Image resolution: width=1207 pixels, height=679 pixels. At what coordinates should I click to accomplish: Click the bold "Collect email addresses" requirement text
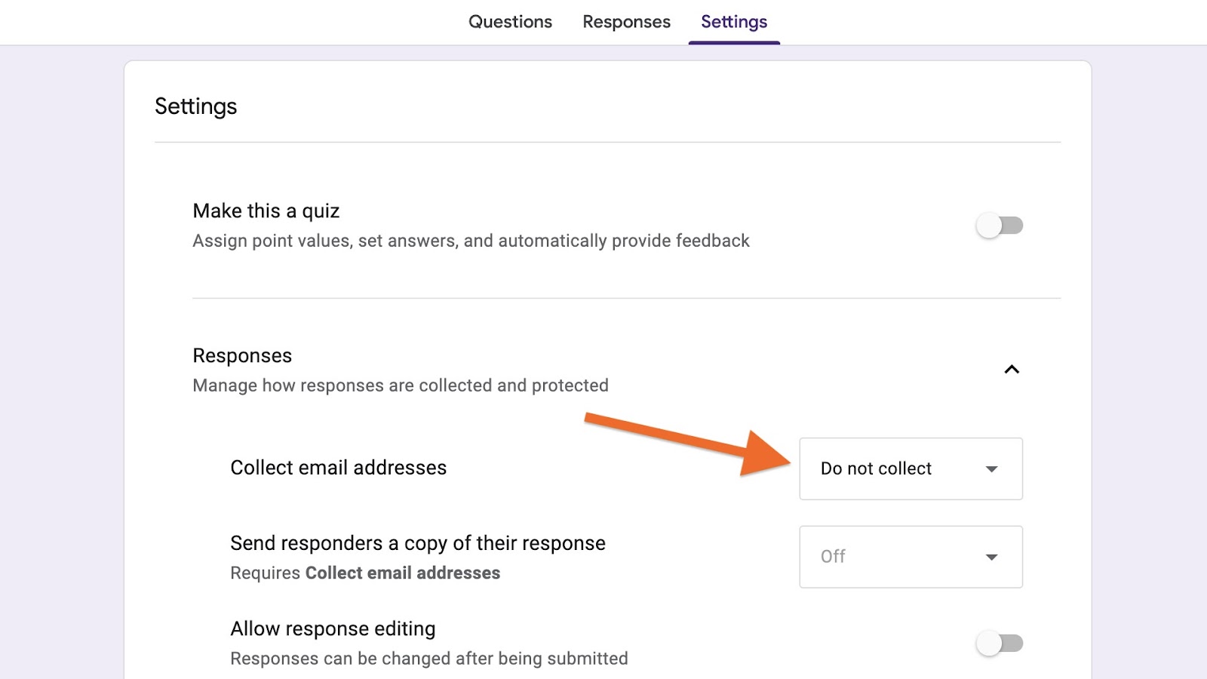(402, 573)
